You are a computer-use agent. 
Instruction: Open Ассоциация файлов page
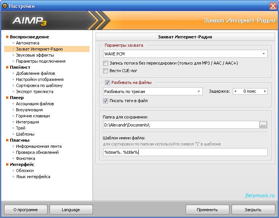click(x=35, y=104)
